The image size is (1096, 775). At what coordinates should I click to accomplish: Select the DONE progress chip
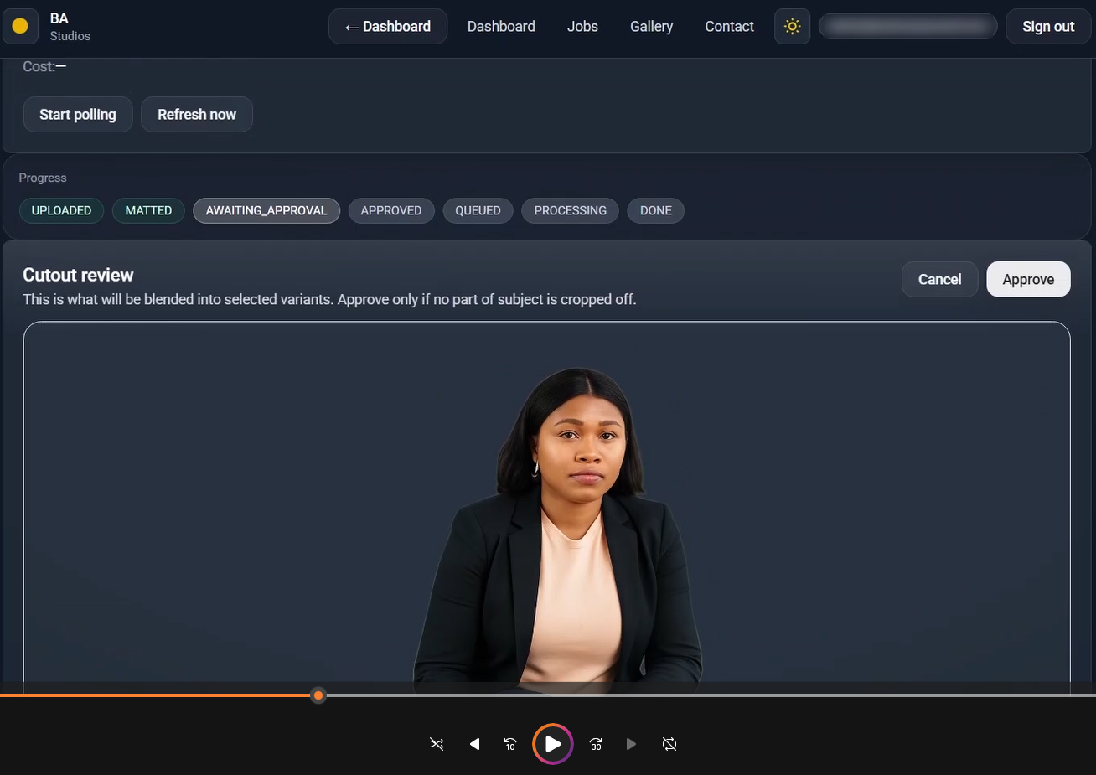[656, 210]
